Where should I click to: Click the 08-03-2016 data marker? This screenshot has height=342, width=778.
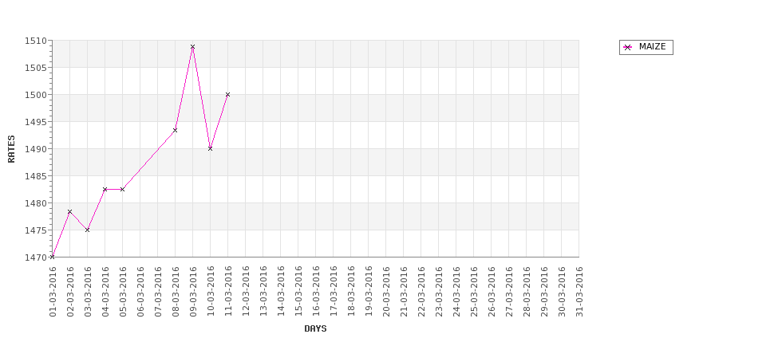point(175,130)
